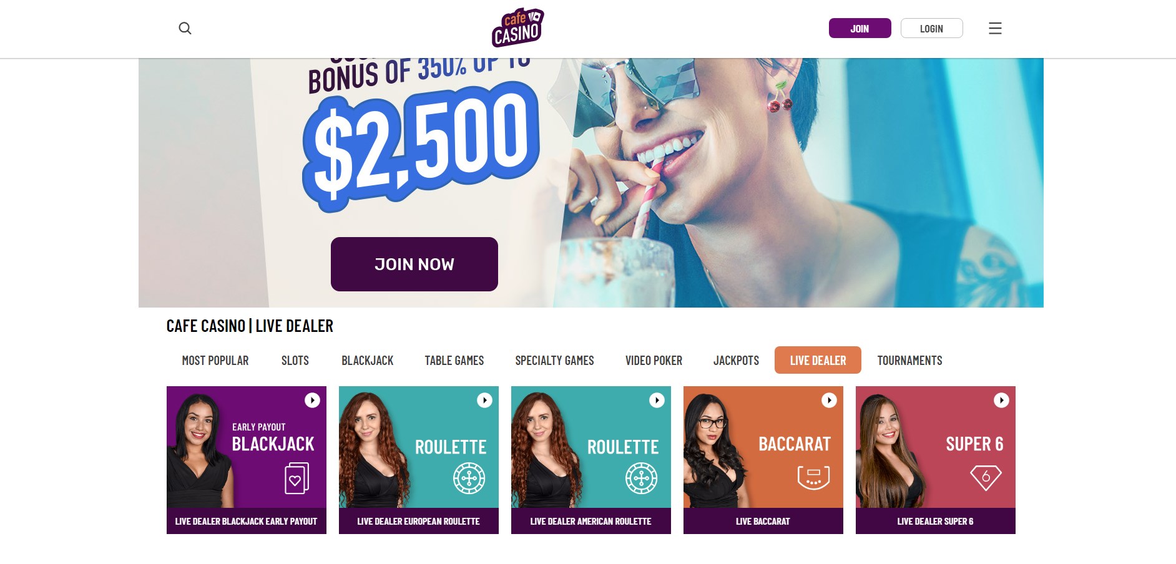
Task: Play icon on Baccarat card
Action: tap(829, 400)
